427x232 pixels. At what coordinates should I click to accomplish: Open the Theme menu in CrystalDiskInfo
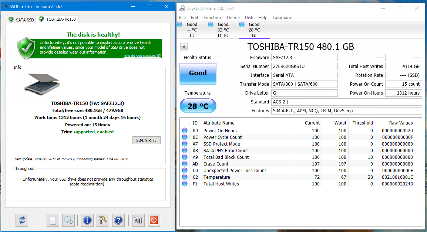coord(233,18)
